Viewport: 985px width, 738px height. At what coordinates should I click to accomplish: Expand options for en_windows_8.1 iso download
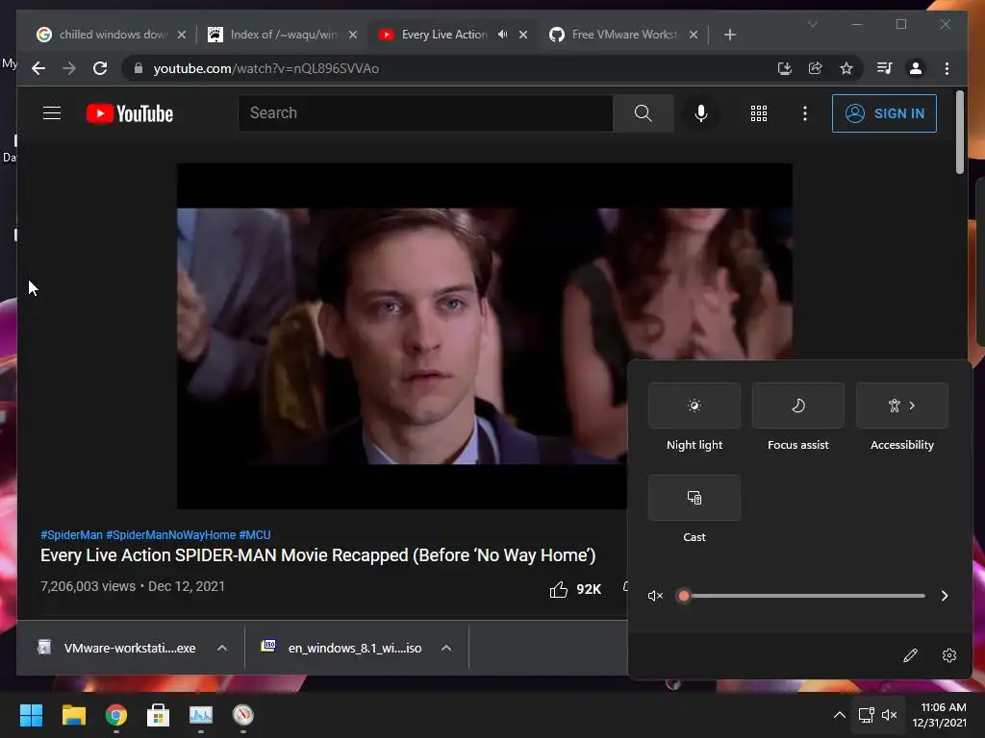tap(446, 648)
